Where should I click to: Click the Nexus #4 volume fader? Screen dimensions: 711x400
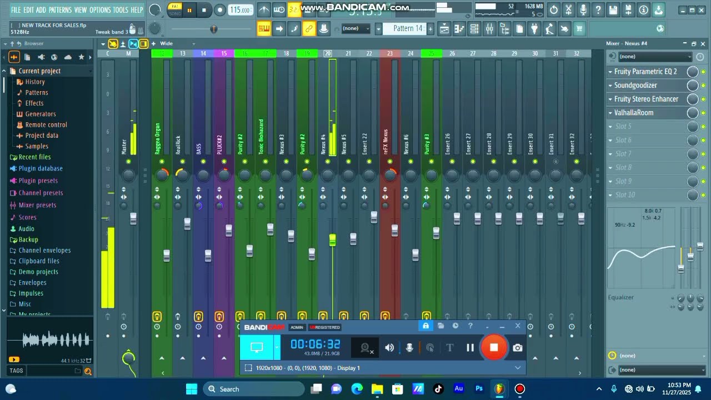coord(332,239)
